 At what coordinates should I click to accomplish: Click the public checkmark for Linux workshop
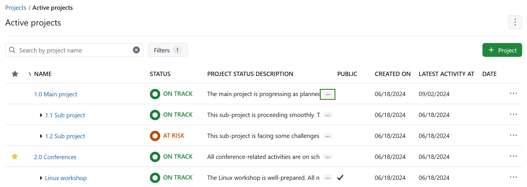pyautogui.click(x=340, y=178)
